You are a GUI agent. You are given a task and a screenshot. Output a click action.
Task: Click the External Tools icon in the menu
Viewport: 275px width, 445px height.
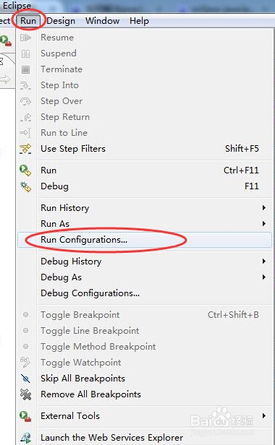point(25,416)
